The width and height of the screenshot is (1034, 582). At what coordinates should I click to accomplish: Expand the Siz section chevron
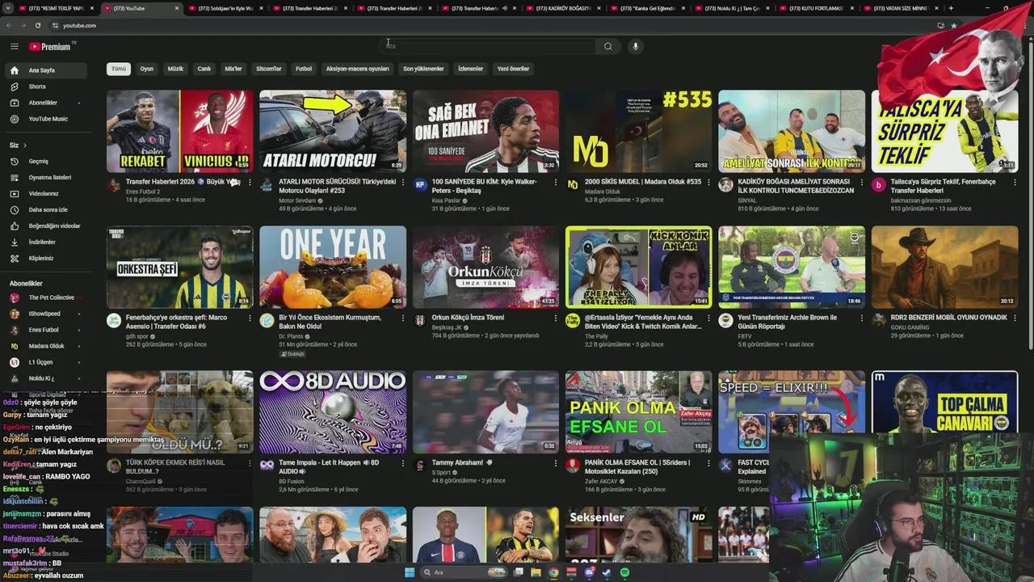[x=24, y=145]
